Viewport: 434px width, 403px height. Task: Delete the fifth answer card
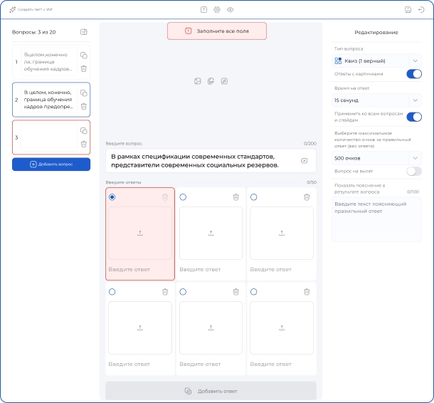pyautogui.click(x=235, y=292)
